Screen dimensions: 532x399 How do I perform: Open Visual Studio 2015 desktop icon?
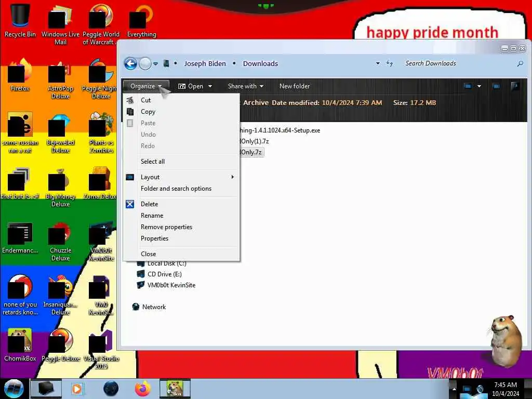point(101,350)
